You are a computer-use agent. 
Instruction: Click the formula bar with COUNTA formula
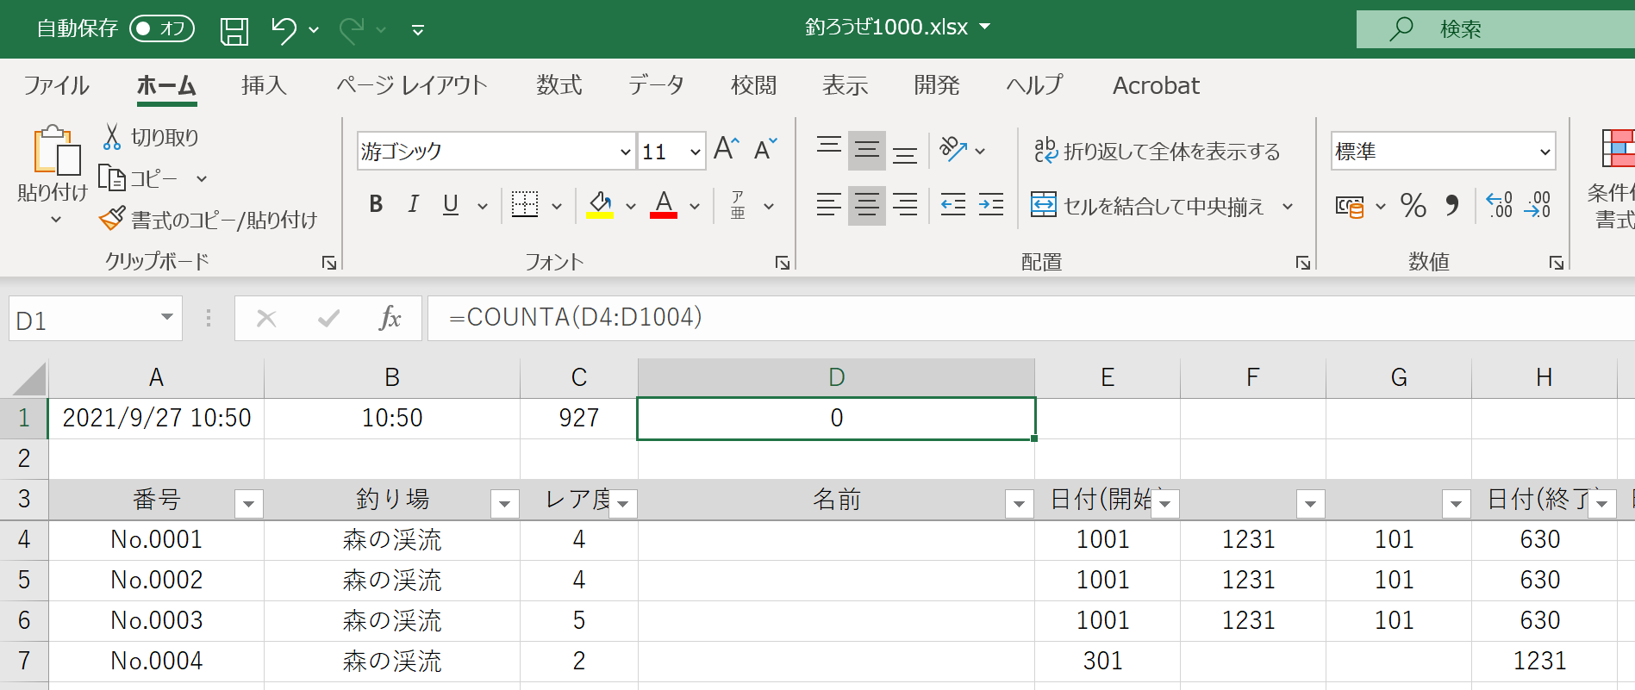1031,318
